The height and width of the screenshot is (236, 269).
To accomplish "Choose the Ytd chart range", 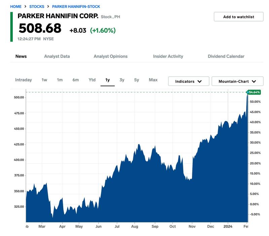I will pos(92,80).
